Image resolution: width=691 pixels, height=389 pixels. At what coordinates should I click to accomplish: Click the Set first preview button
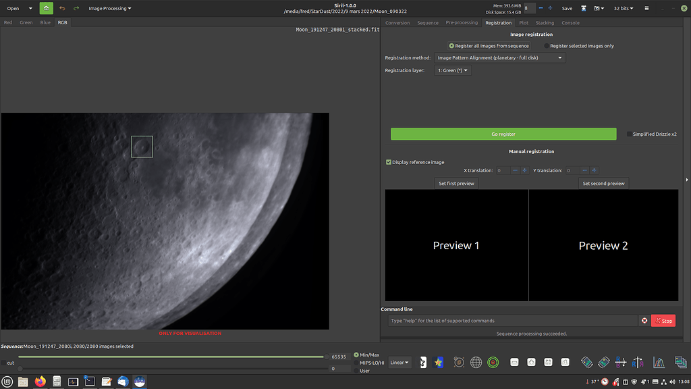pos(456,183)
